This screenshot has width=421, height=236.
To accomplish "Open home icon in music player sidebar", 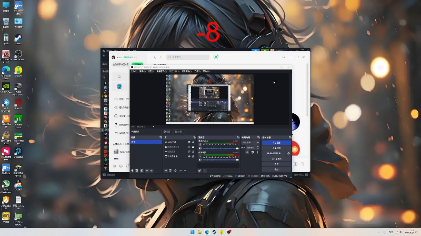I will (x=119, y=77).
